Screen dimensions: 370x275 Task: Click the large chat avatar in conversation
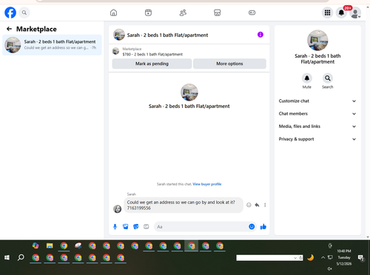189,92
